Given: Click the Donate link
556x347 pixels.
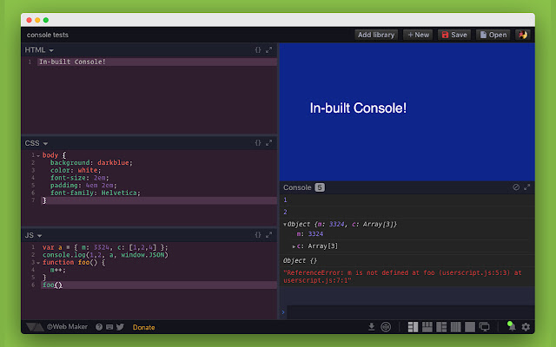Looking at the screenshot, I should [143, 327].
